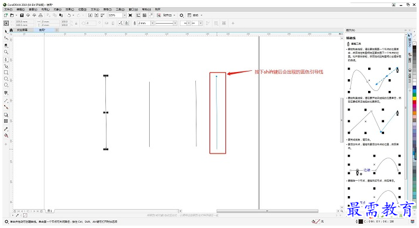The width and height of the screenshot is (419, 228).
Task: Click the Export icon
Action: 96,15
